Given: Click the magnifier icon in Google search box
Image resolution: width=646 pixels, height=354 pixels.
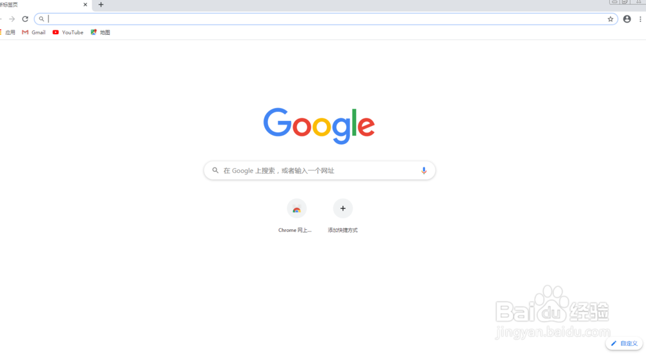Looking at the screenshot, I should [216, 170].
